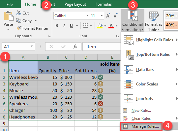Screen dimensions: 178x131
Task: Click green check icon in Wireless keyboard row
Action: pyautogui.click(x=101, y=77)
